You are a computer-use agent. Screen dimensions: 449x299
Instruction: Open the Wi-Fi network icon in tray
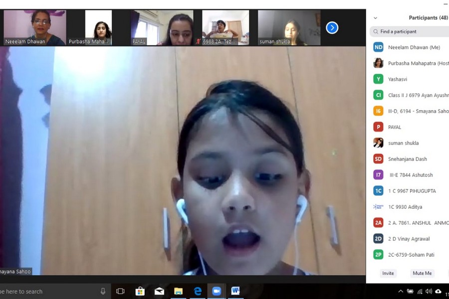pyautogui.click(x=420, y=292)
